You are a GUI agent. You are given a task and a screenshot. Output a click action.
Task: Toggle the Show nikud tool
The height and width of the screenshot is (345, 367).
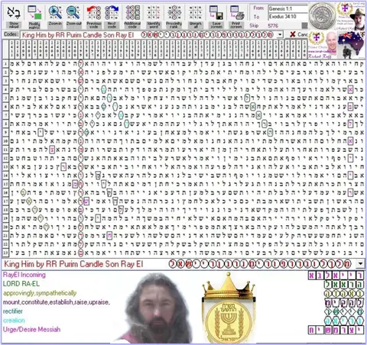14,17
